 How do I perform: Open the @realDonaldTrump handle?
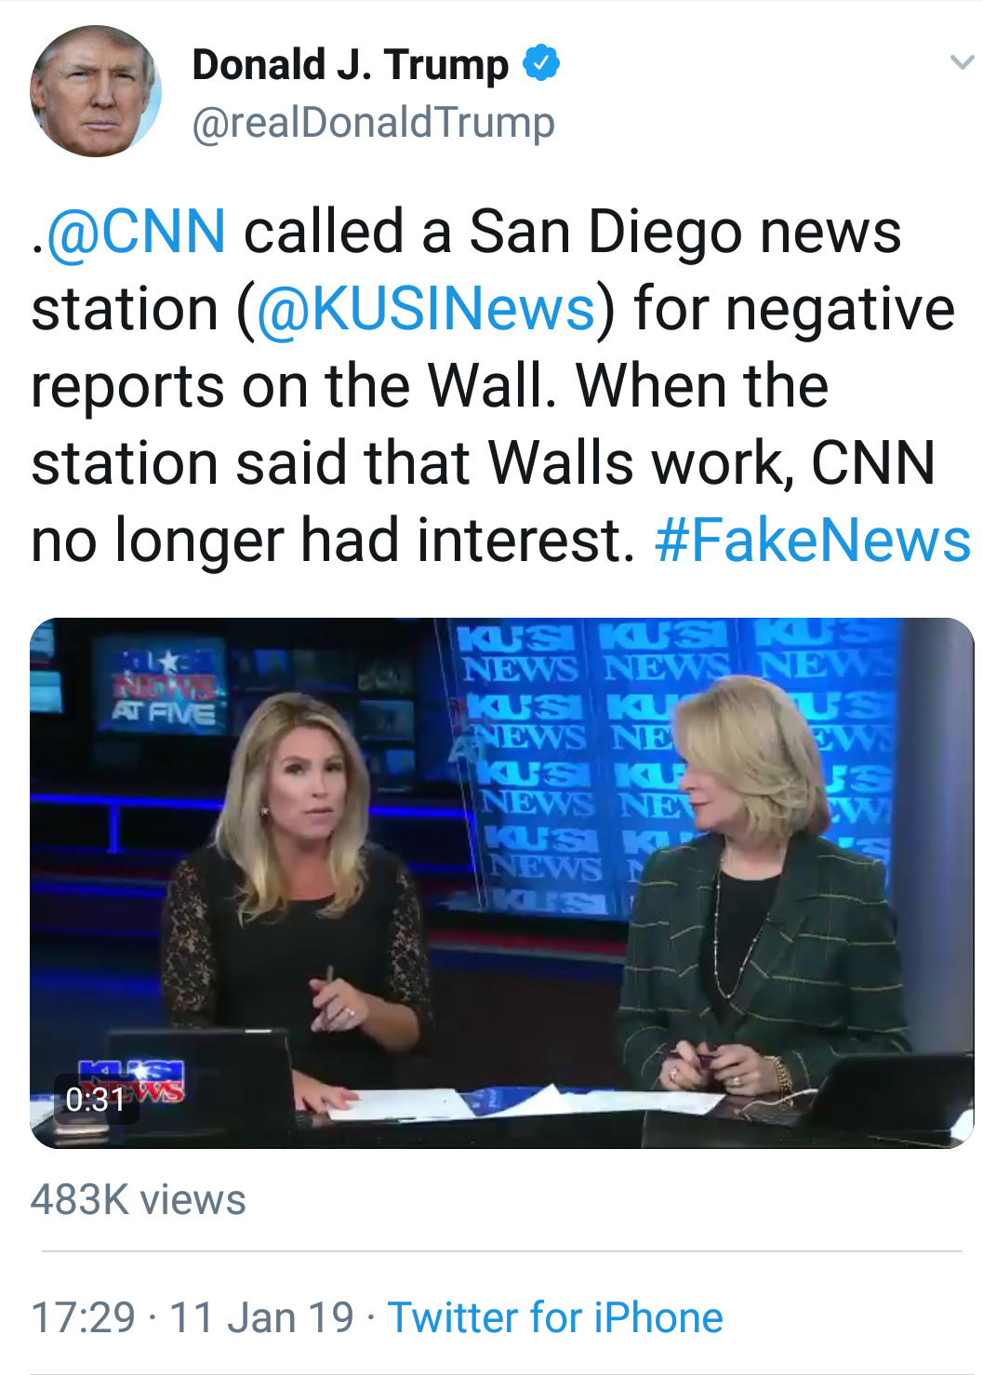click(x=373, y=123)
